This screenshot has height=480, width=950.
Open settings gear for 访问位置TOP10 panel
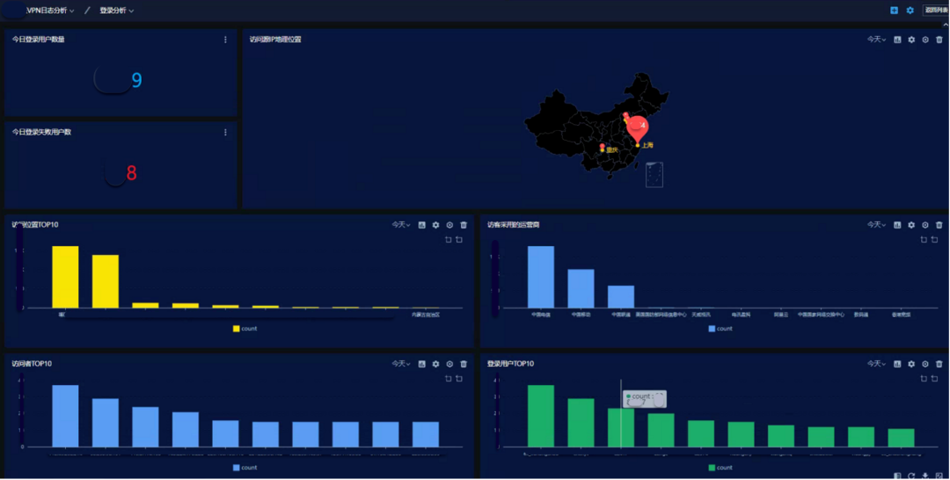coord(435,225)
